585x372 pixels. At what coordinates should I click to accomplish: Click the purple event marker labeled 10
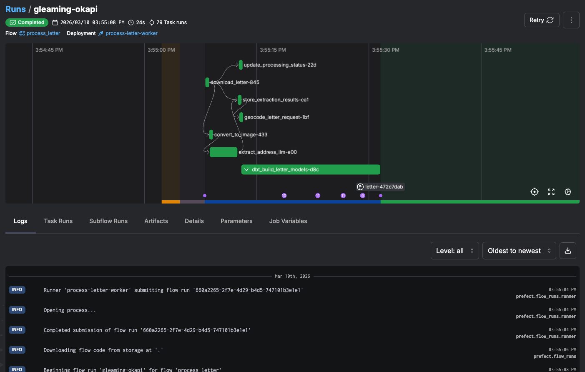coord(284,196)
